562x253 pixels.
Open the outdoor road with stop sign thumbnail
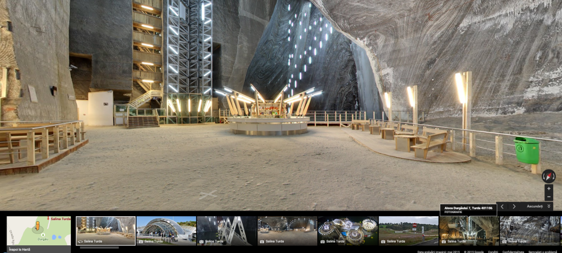(408, 231)
